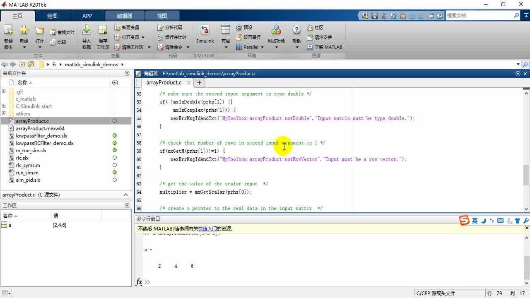Run the 分析代码 code analyzer
The width and height of the screenshot is (530, 298).
170,27
